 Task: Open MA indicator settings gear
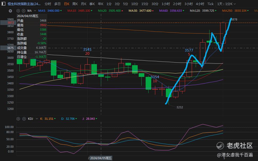pos(18,11)
